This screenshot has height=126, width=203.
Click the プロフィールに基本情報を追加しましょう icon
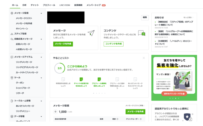coord(117,79)
